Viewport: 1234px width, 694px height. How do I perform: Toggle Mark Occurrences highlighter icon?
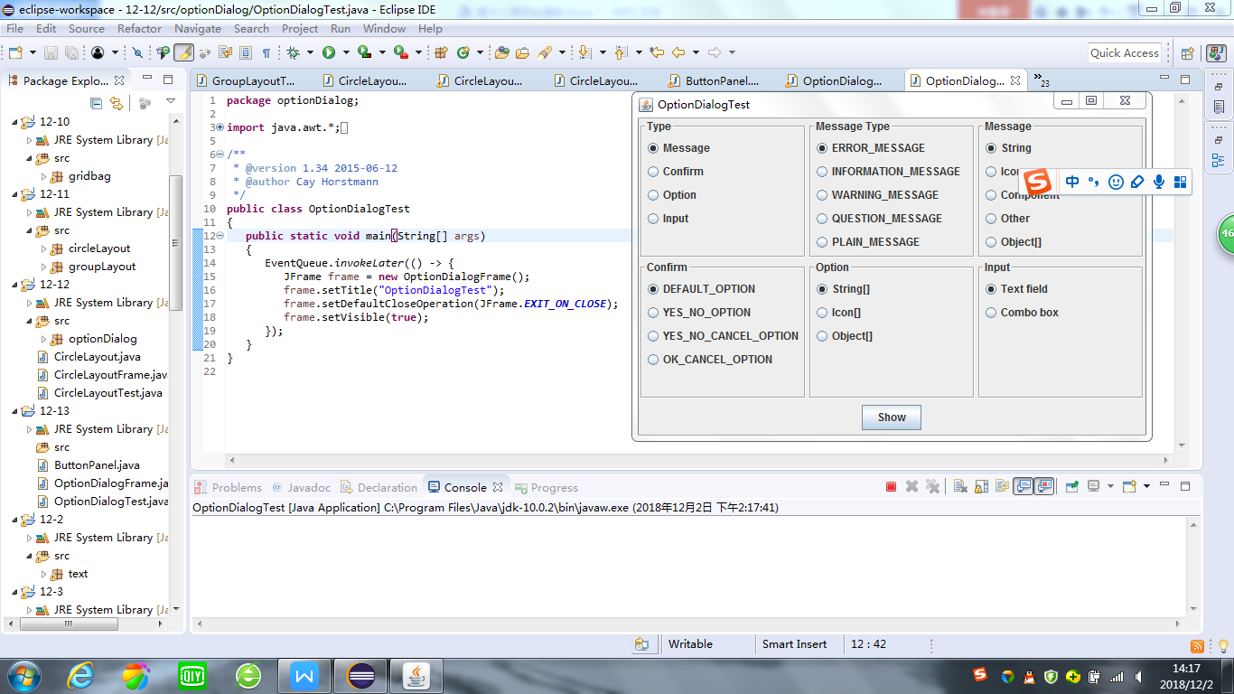[183, 52]
